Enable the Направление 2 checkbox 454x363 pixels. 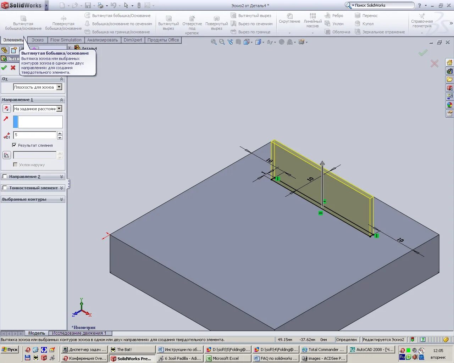click(5, 177)
